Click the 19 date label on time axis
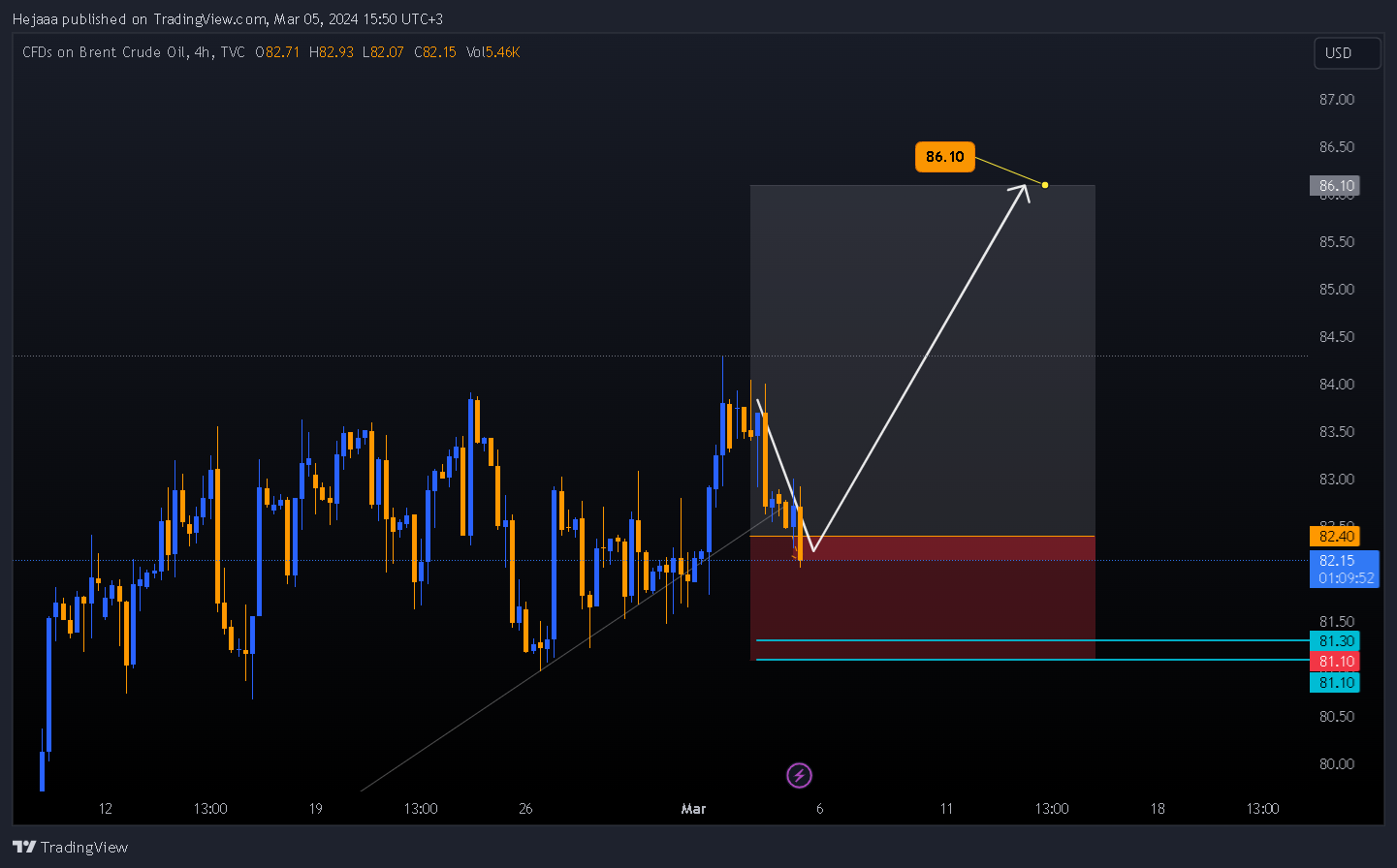Viewport: 1397px width, 868px height. pos(315,808)
